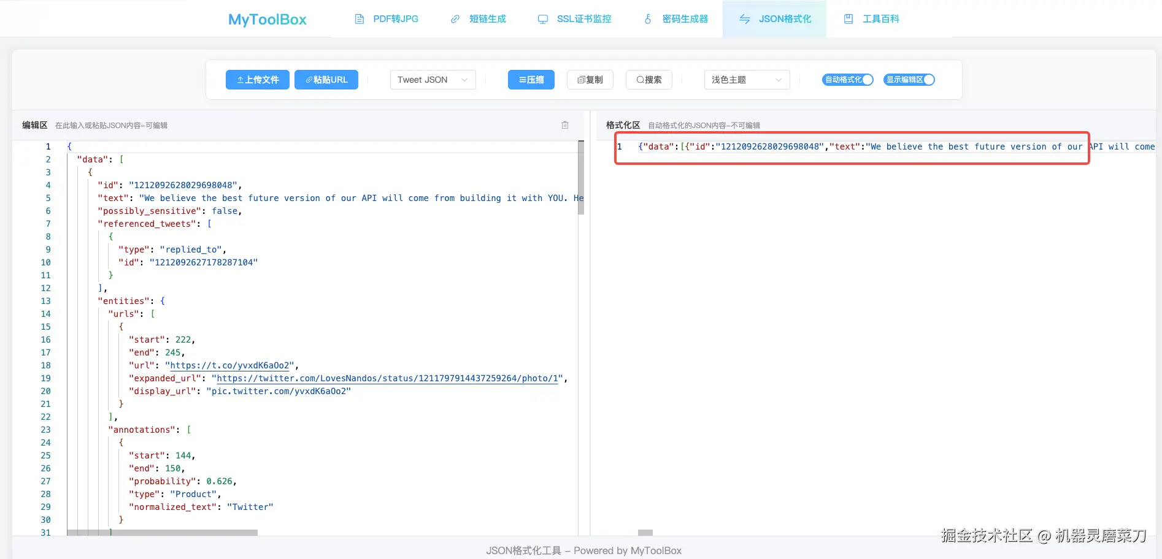The width and height of the screenshot is (1162, 559).
Task: Click the 格式化区 panel heading
Action: click(x=623, y=125)
